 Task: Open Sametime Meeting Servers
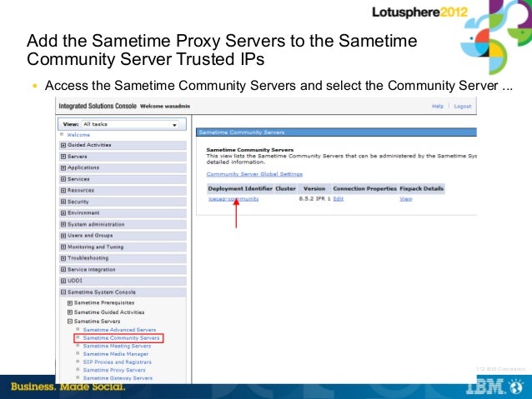click(117, 347)
